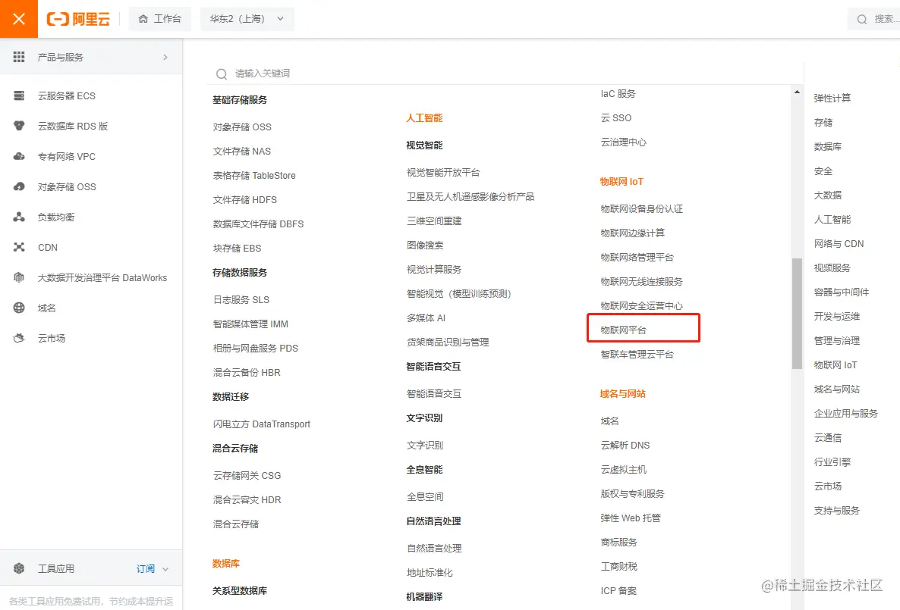
Task: Click the 云市场 sidebar icon
Action: click(x=19, y=338)
